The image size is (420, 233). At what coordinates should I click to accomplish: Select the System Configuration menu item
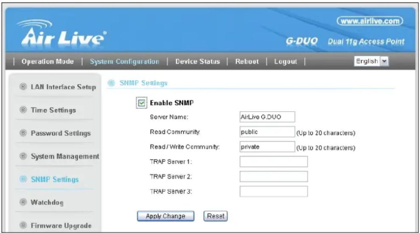click(125, 61)
